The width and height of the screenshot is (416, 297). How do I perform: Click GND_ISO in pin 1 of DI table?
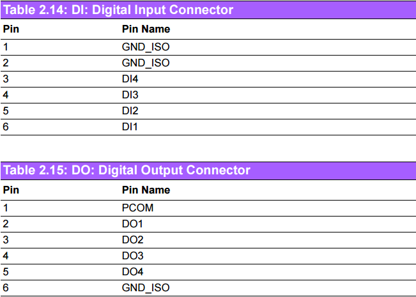[x=146, y=47]
